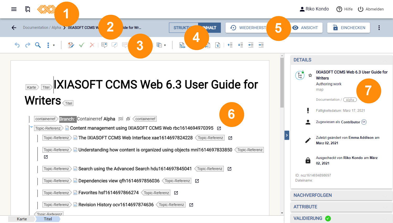Outdent the selected element

[251, 45]
